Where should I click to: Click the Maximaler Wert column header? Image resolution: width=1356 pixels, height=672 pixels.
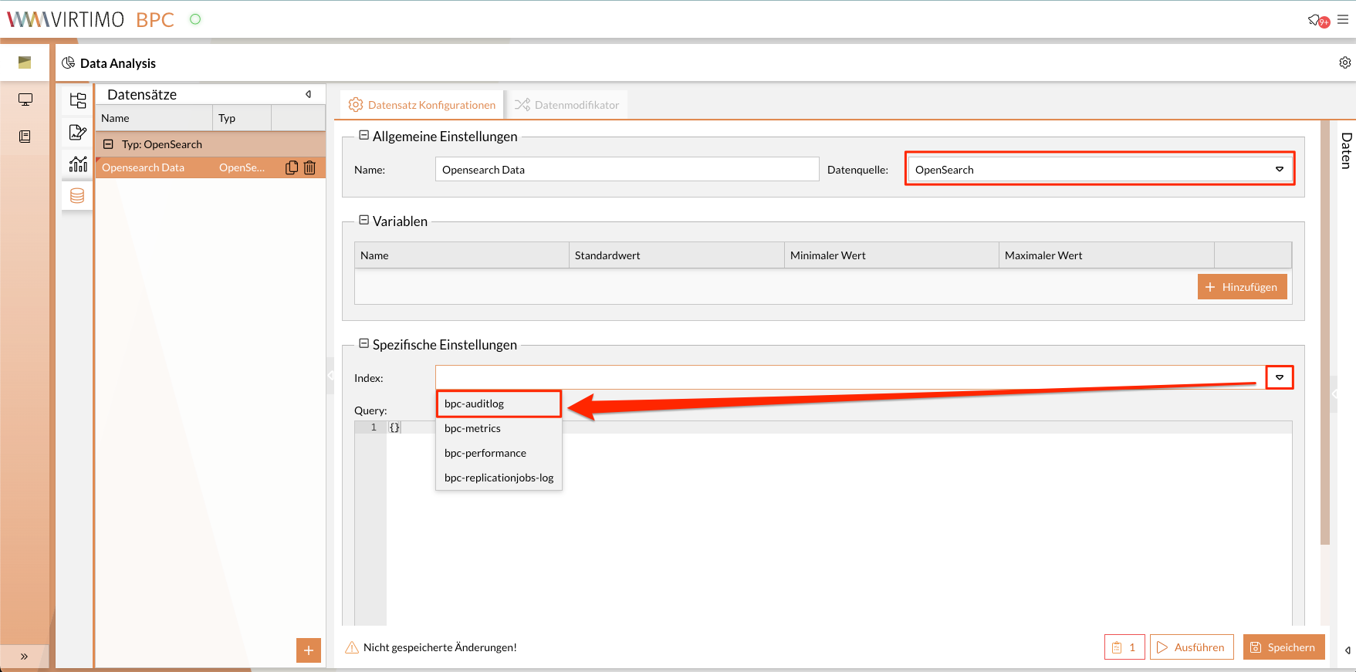tap(1107, 255)
